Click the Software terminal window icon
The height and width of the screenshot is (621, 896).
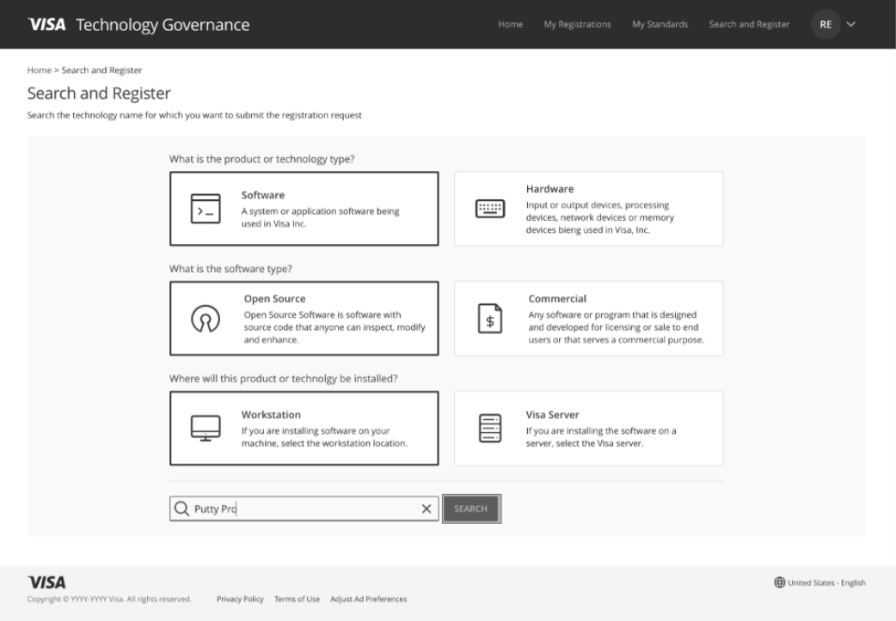(x=206, y=209)
